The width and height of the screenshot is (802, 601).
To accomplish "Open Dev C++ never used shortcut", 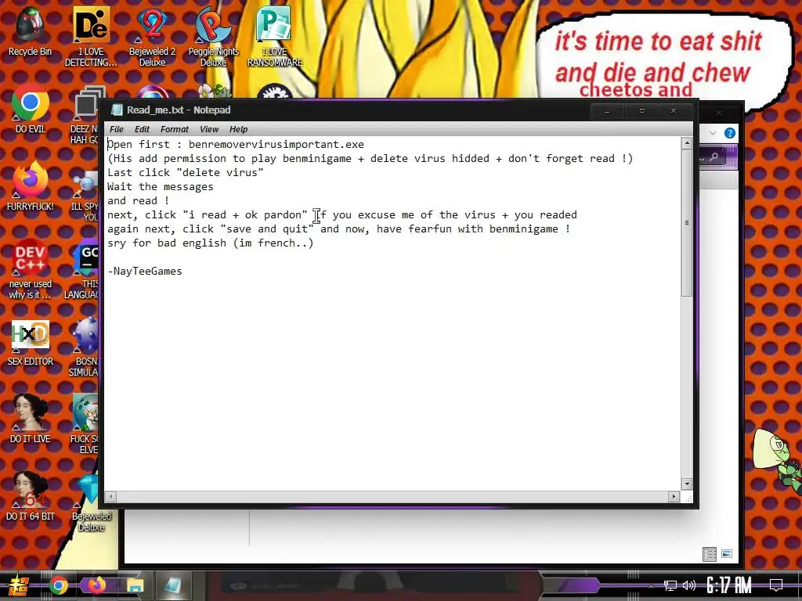I will pyautogui.click(x=31, y=270).
